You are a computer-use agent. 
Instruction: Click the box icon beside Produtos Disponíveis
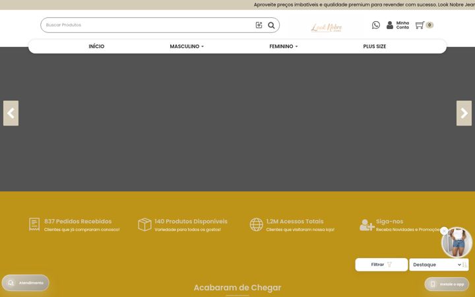coord(144,224)
